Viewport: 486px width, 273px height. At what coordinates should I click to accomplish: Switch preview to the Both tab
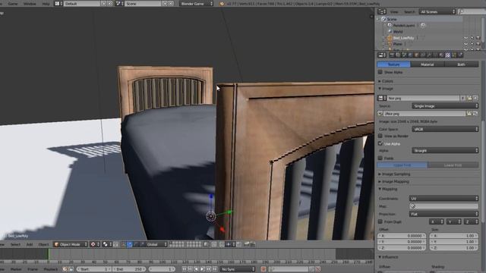[461, 64]
